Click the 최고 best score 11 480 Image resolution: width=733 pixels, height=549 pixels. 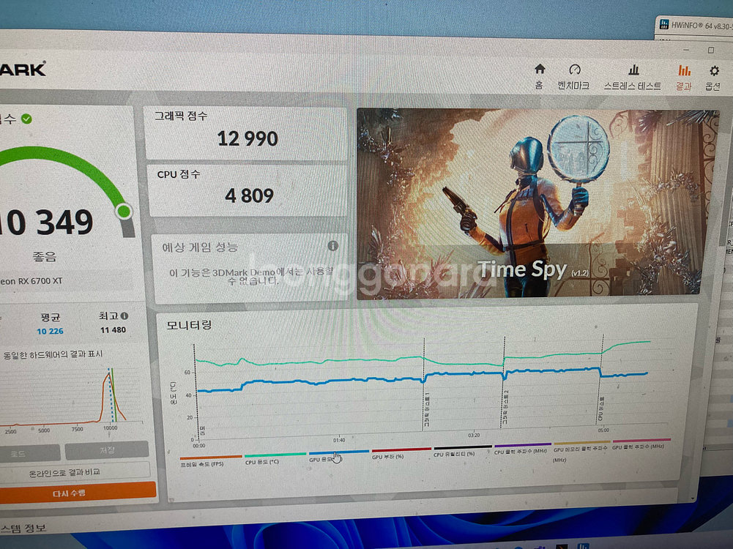tap(113, 330)
